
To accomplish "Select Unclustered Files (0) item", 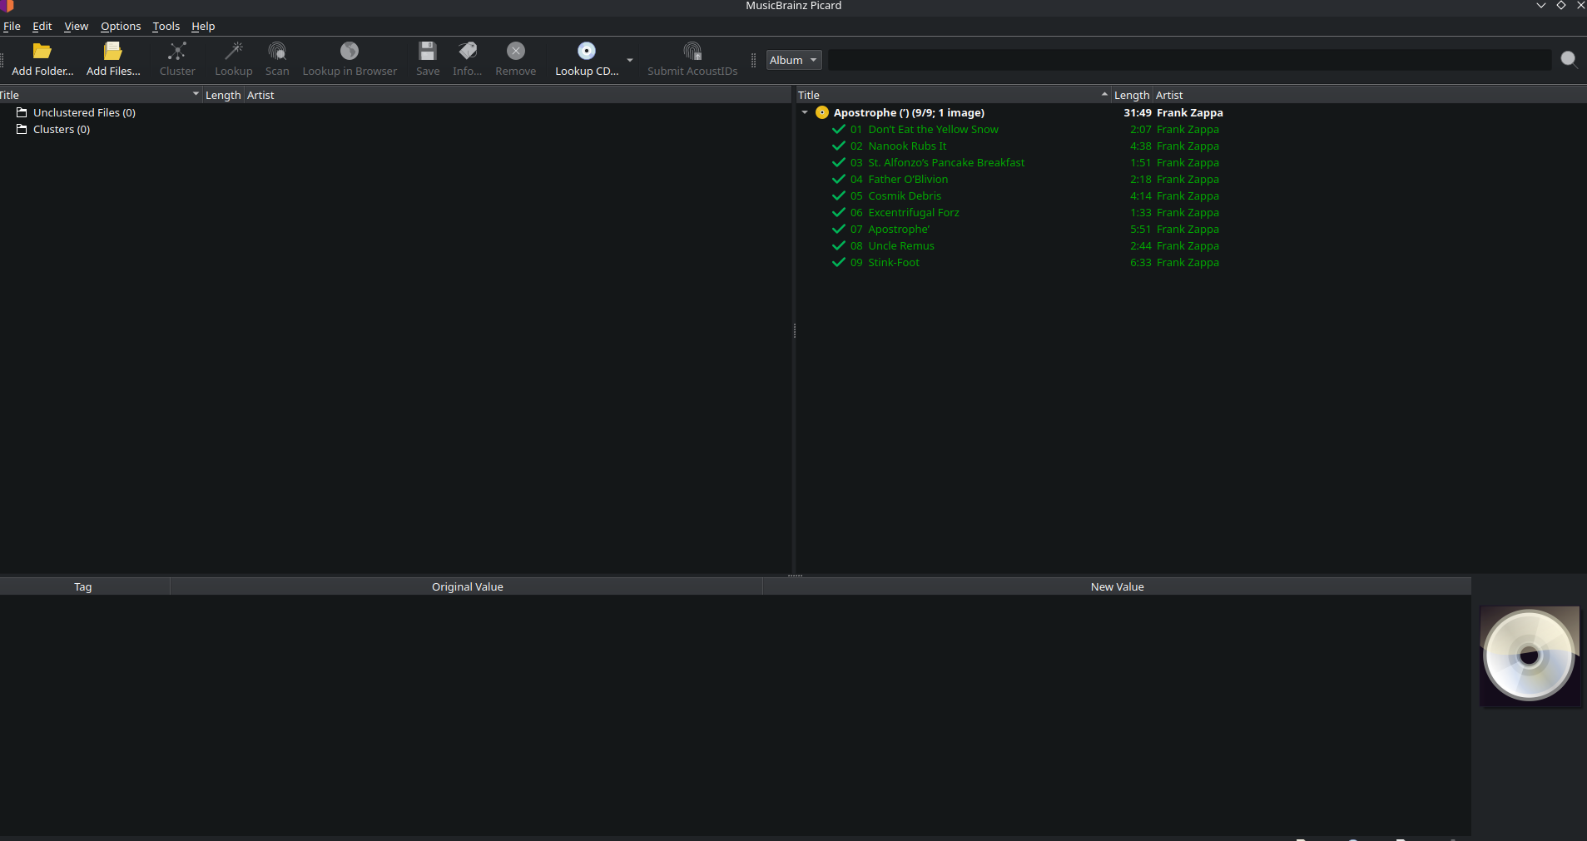I will point(84,112).
